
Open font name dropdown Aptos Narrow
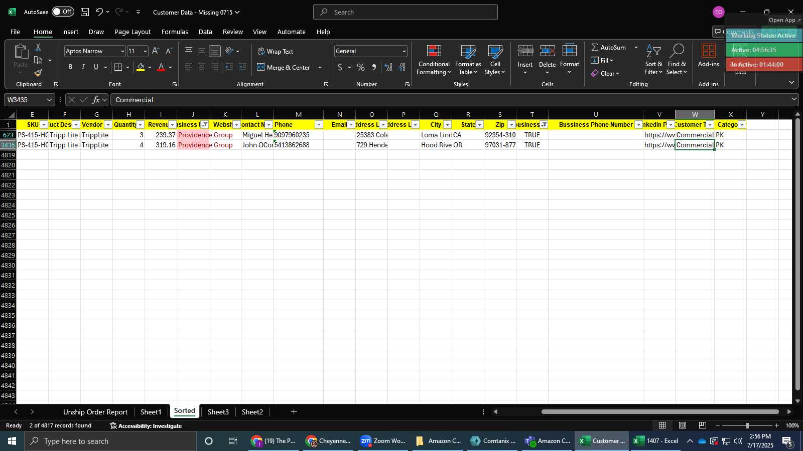pyautogui.click(x=122, y=51)
